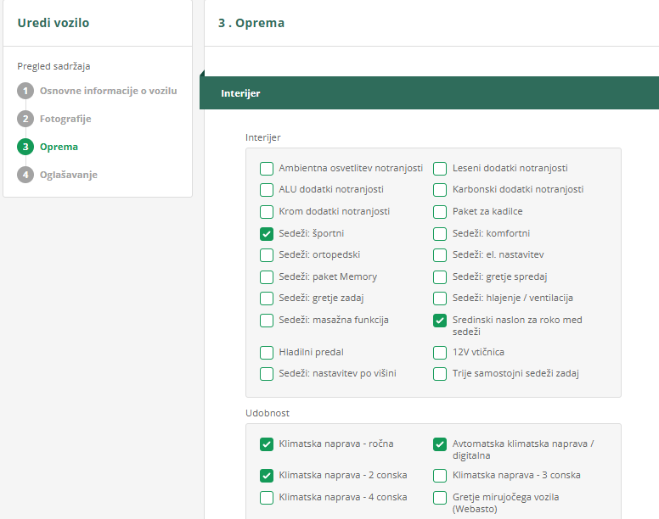Open Osnovne informacije o vozilu step
This screenshot has width=659, height=519.
point(108,91)
